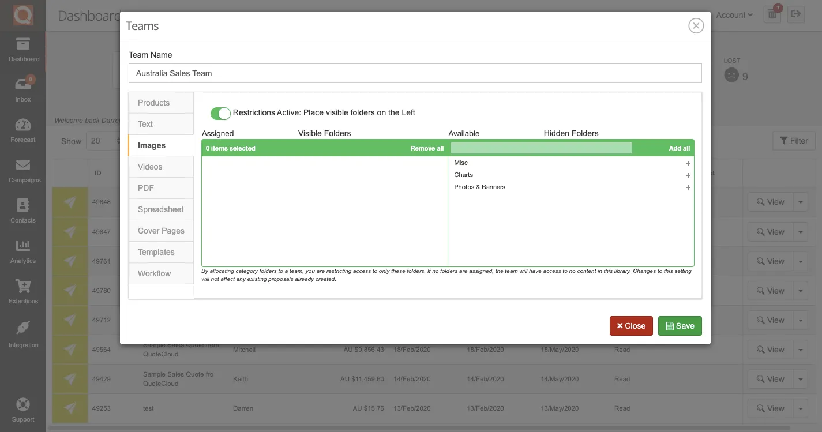Open the Inbox from the sidebar
Image resolution: width=822 pixels, height=432 pixels.
pos(23,89)
